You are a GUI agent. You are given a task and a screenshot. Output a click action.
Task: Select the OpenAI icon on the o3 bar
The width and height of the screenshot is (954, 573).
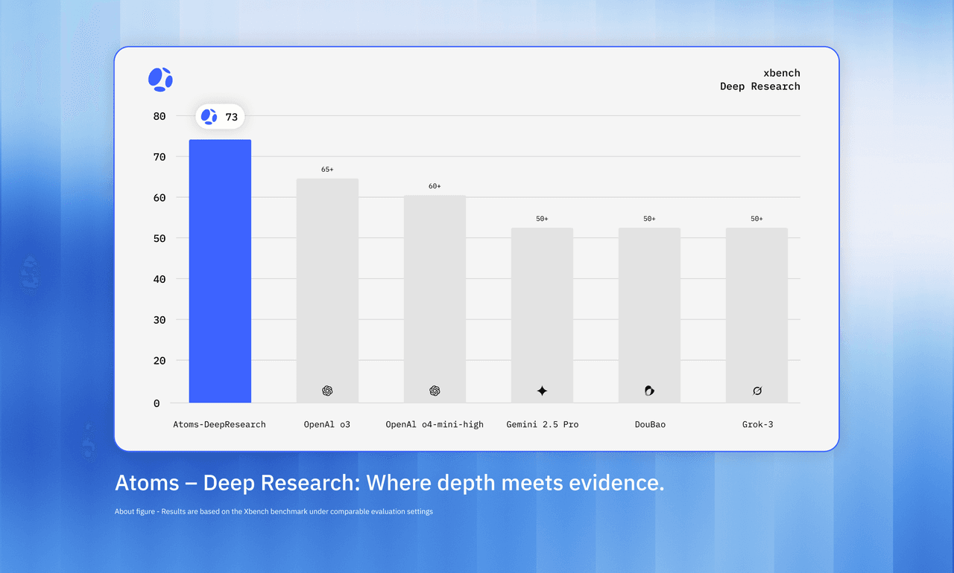[x=327, y=390]
